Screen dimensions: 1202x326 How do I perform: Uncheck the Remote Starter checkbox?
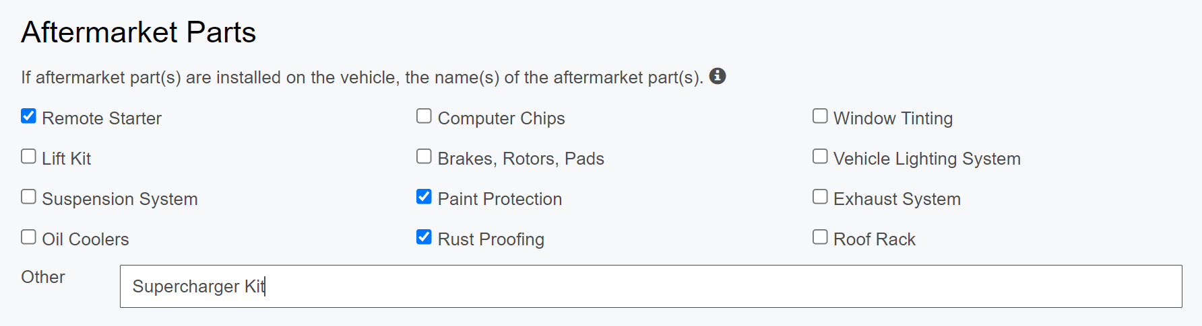tap(28, 116)
